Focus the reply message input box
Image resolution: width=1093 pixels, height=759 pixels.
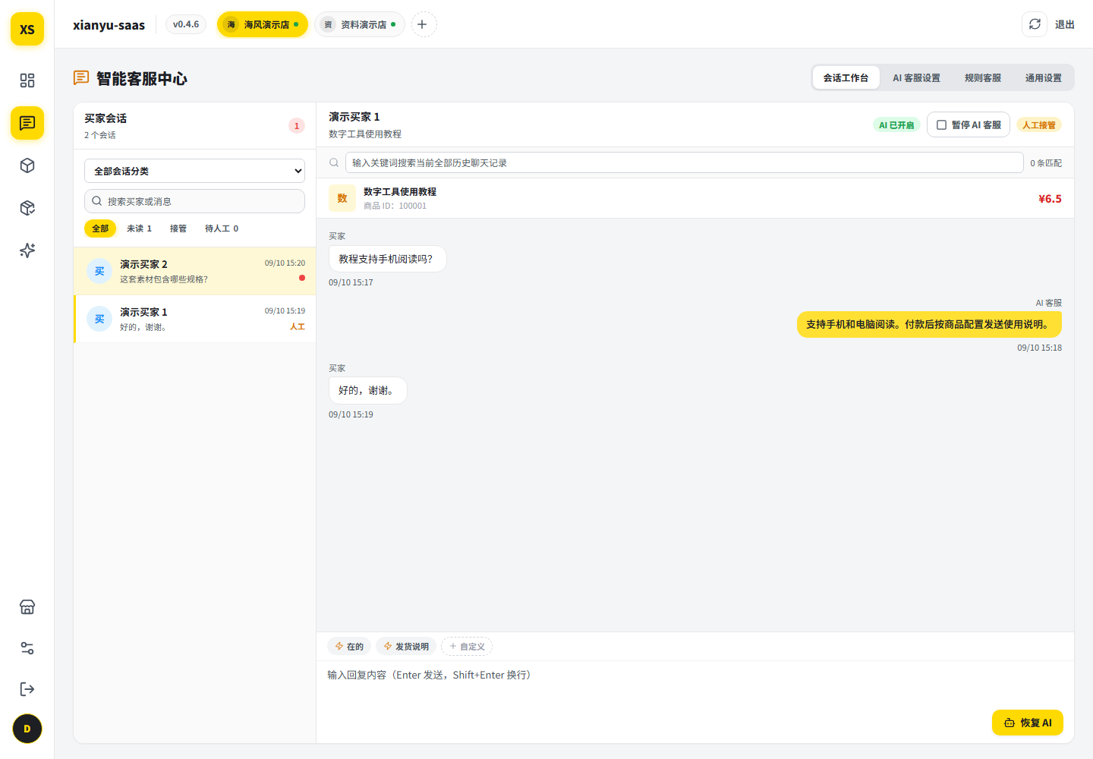(695, 683)
